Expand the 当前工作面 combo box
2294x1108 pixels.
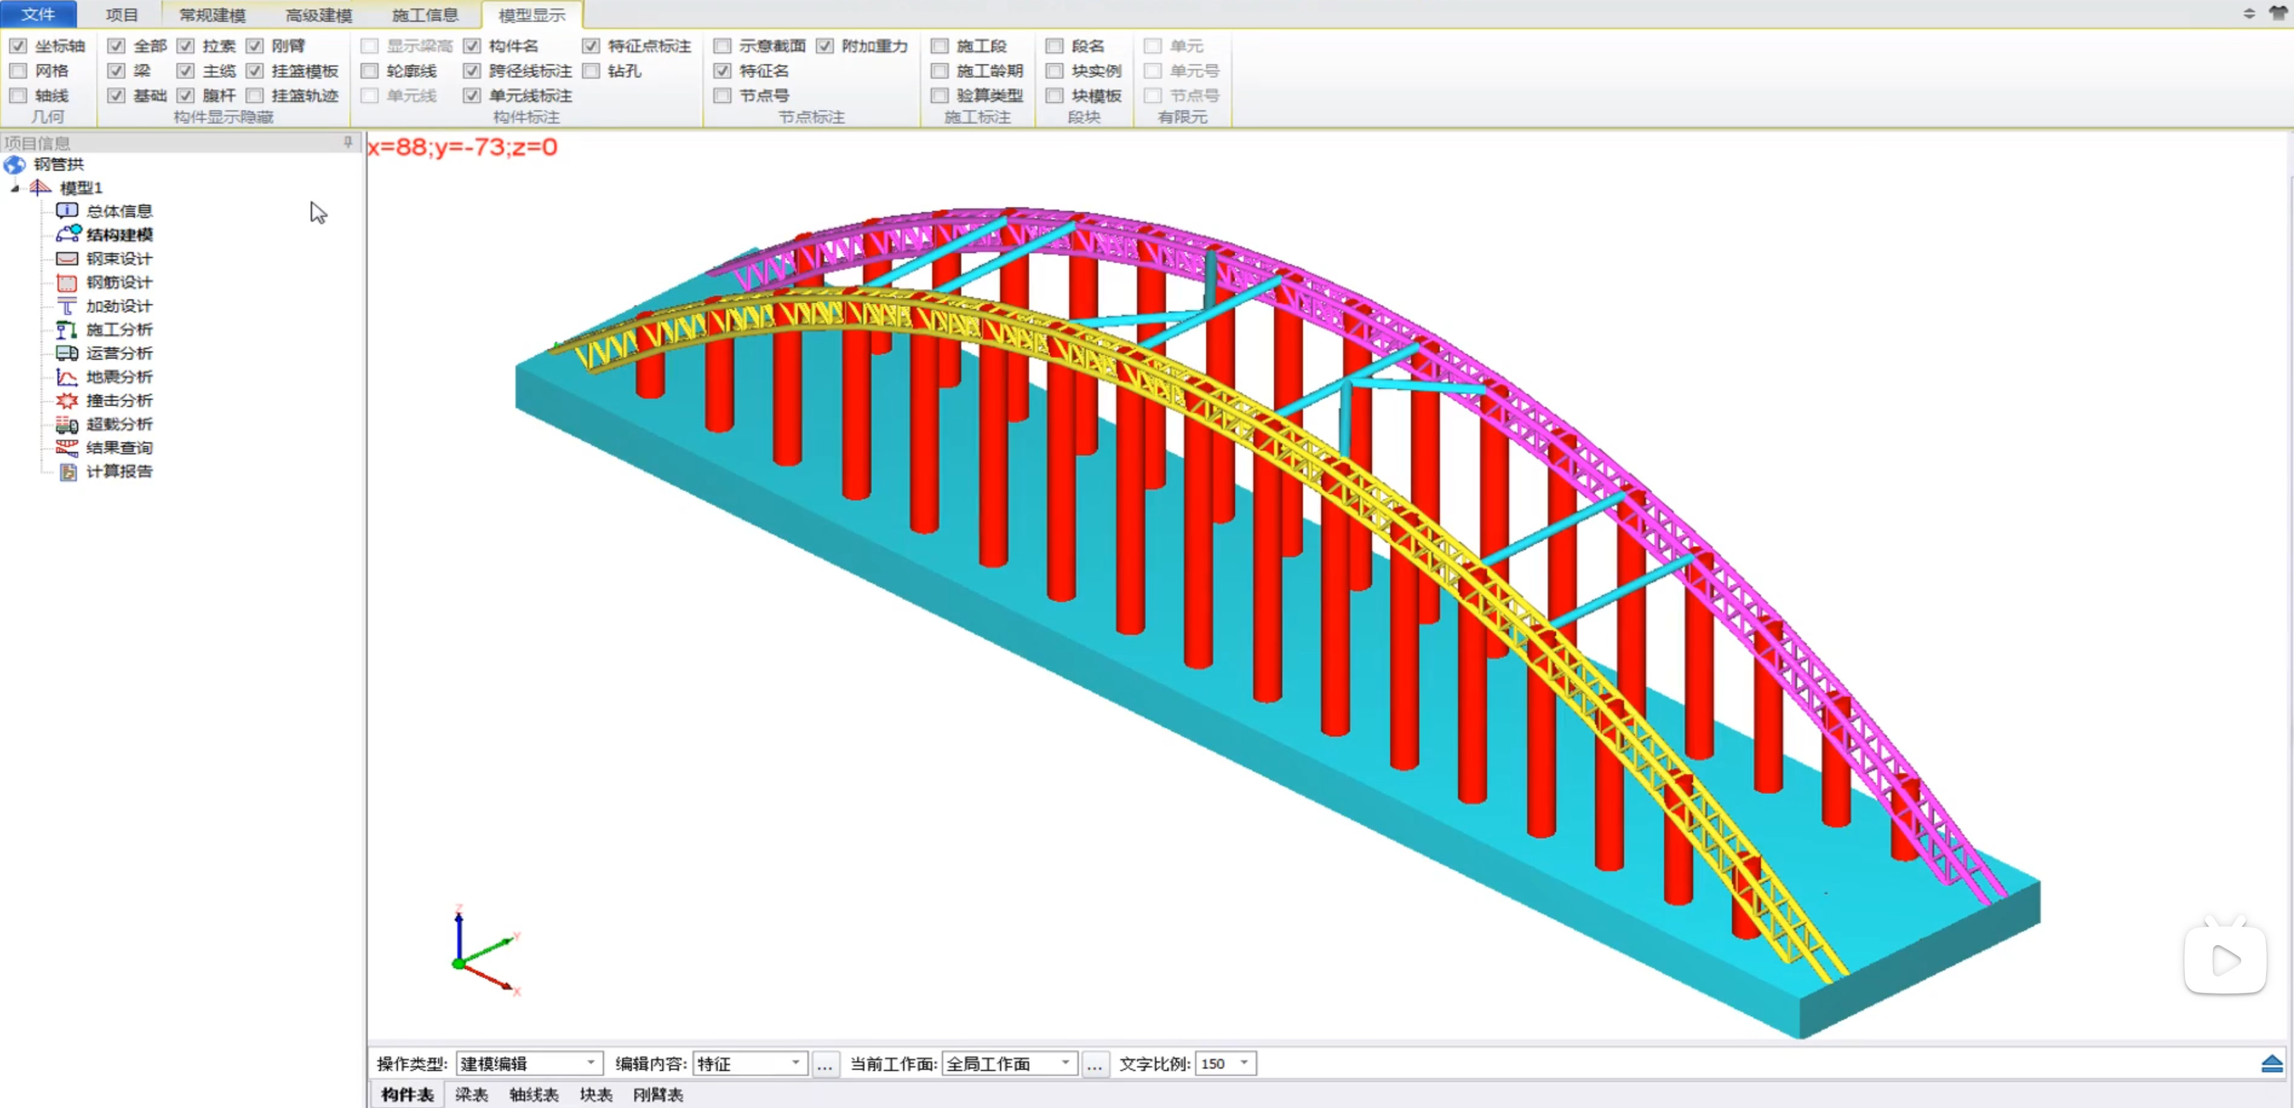(x=1065, y=1063)
